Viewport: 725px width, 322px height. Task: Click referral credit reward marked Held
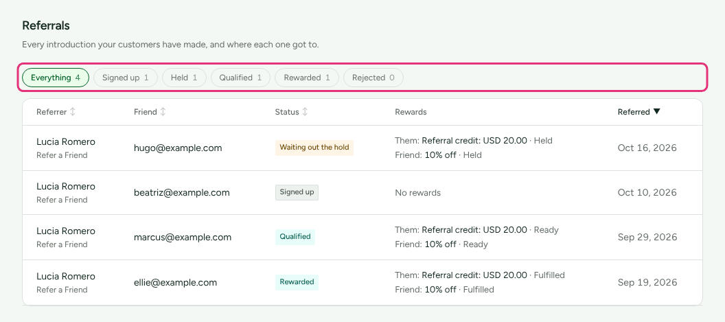coord(474,140)
